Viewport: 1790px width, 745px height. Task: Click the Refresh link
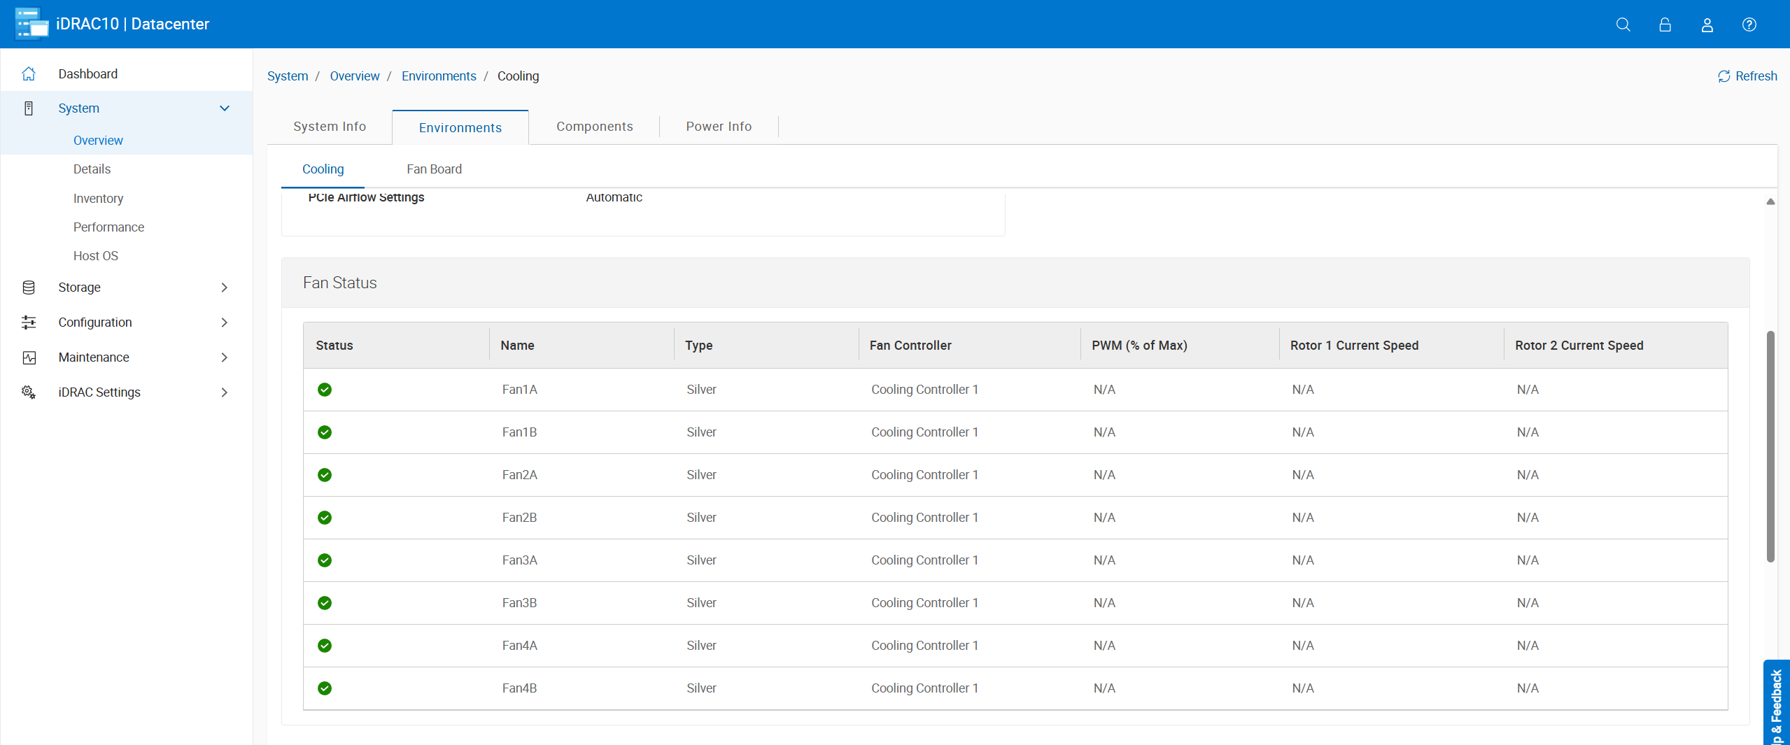[1747, 76]
